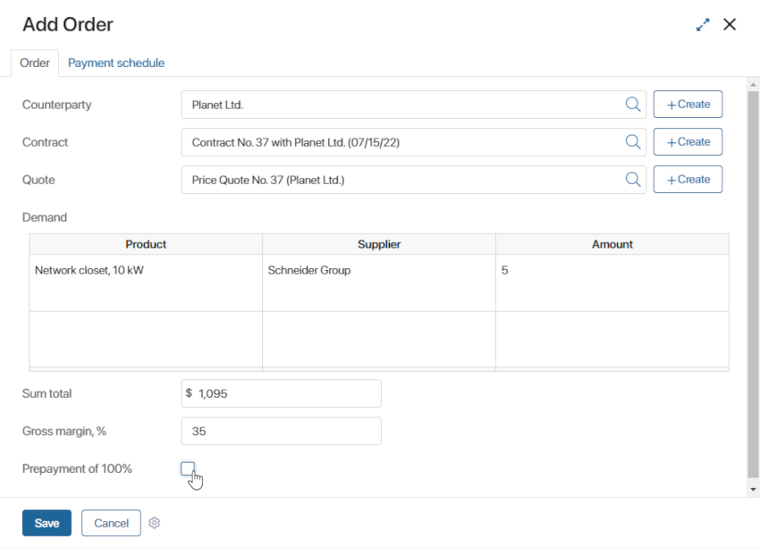Click the search icon in Counterparty field
Viewport: 760px width, 548px height.
coord(632,105)
